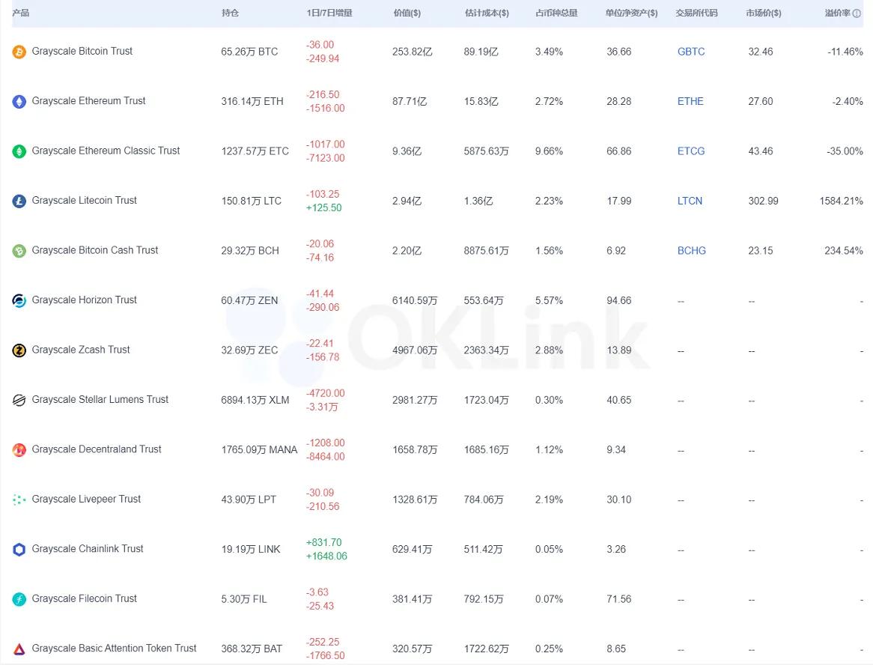The image size is (873, 665).
Task: Select the Grayscale Basic Attention Token Trust name
Action: (114, 649)
